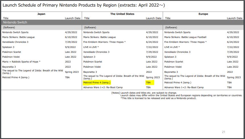Click the Japan region column header
Screen dimensions: 245x139
tap(41, 14)
